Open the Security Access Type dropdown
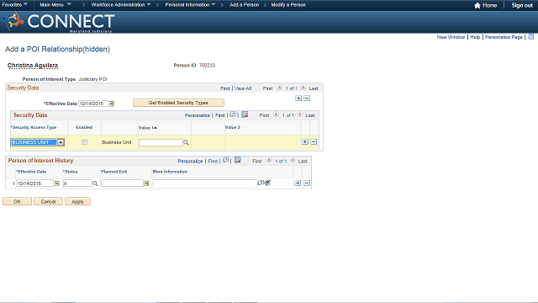The height and width of the screenshot is (303, 538). click(x=61, y=142)
